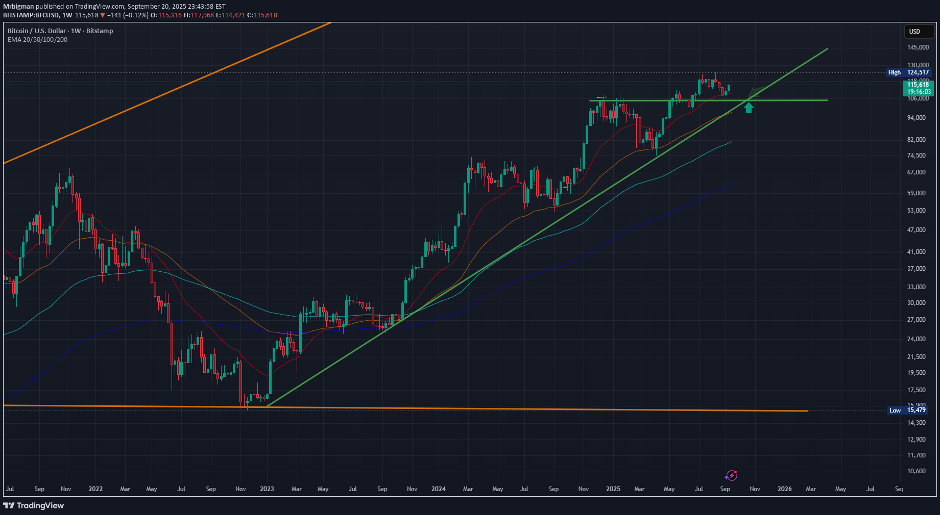Click the Bitcoin / U.S. Dollar chart title
The width and height of the screenshot is (940, 515).
pos(60,31)
